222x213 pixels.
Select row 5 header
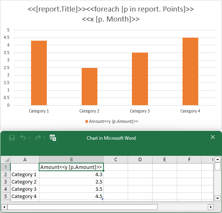point(6,196)
